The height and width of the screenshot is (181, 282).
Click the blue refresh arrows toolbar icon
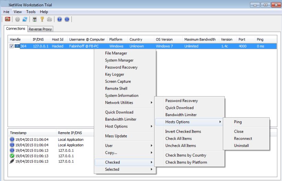click(x=25, y=19)
